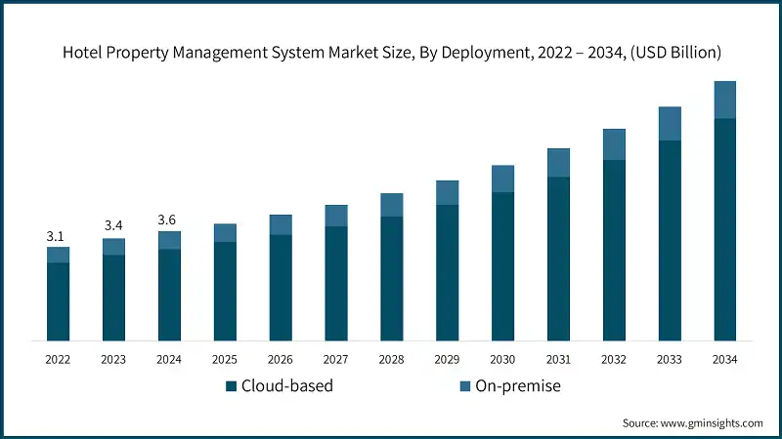Select the 2023 Cloud-based bar segment
This screenshot has width=782, height=439.
point(113,299)
